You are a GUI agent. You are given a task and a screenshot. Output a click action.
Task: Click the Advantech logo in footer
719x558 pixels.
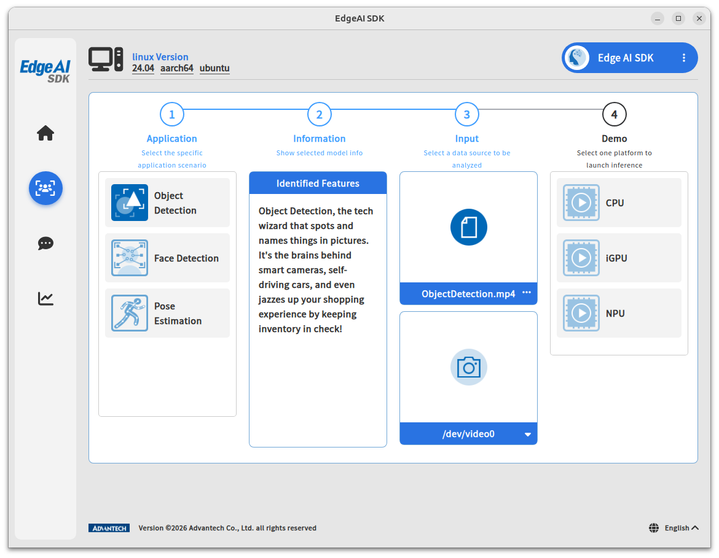[109, 528]
